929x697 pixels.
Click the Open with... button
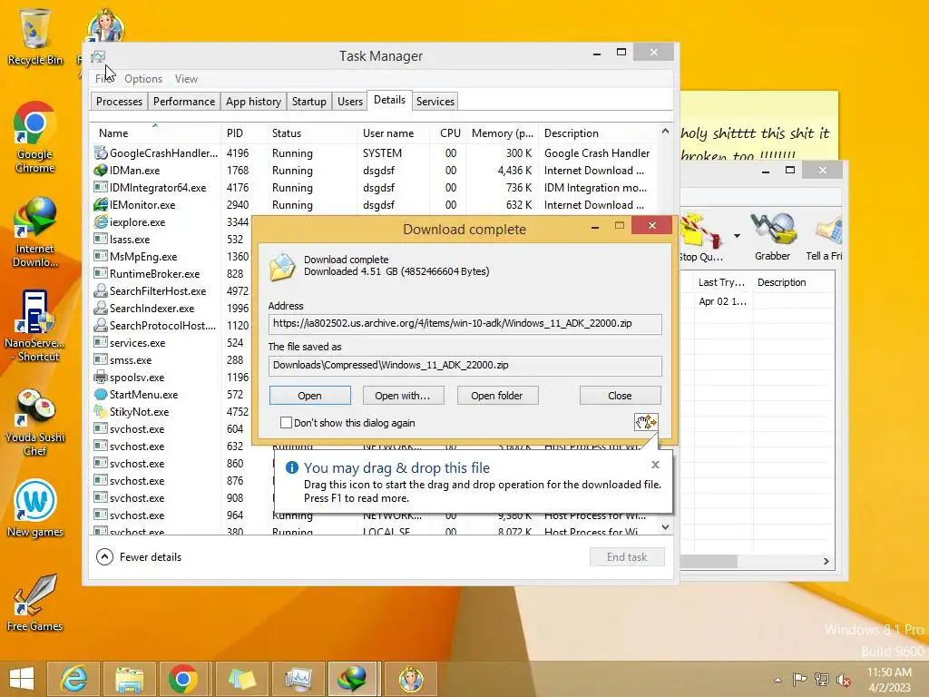(x=403, y=396)
